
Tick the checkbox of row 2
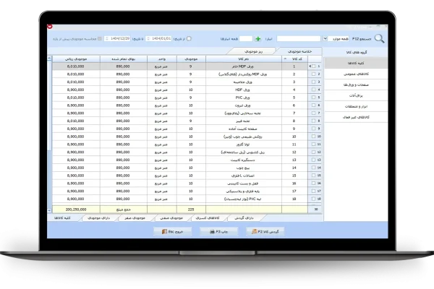pos(314,74)
